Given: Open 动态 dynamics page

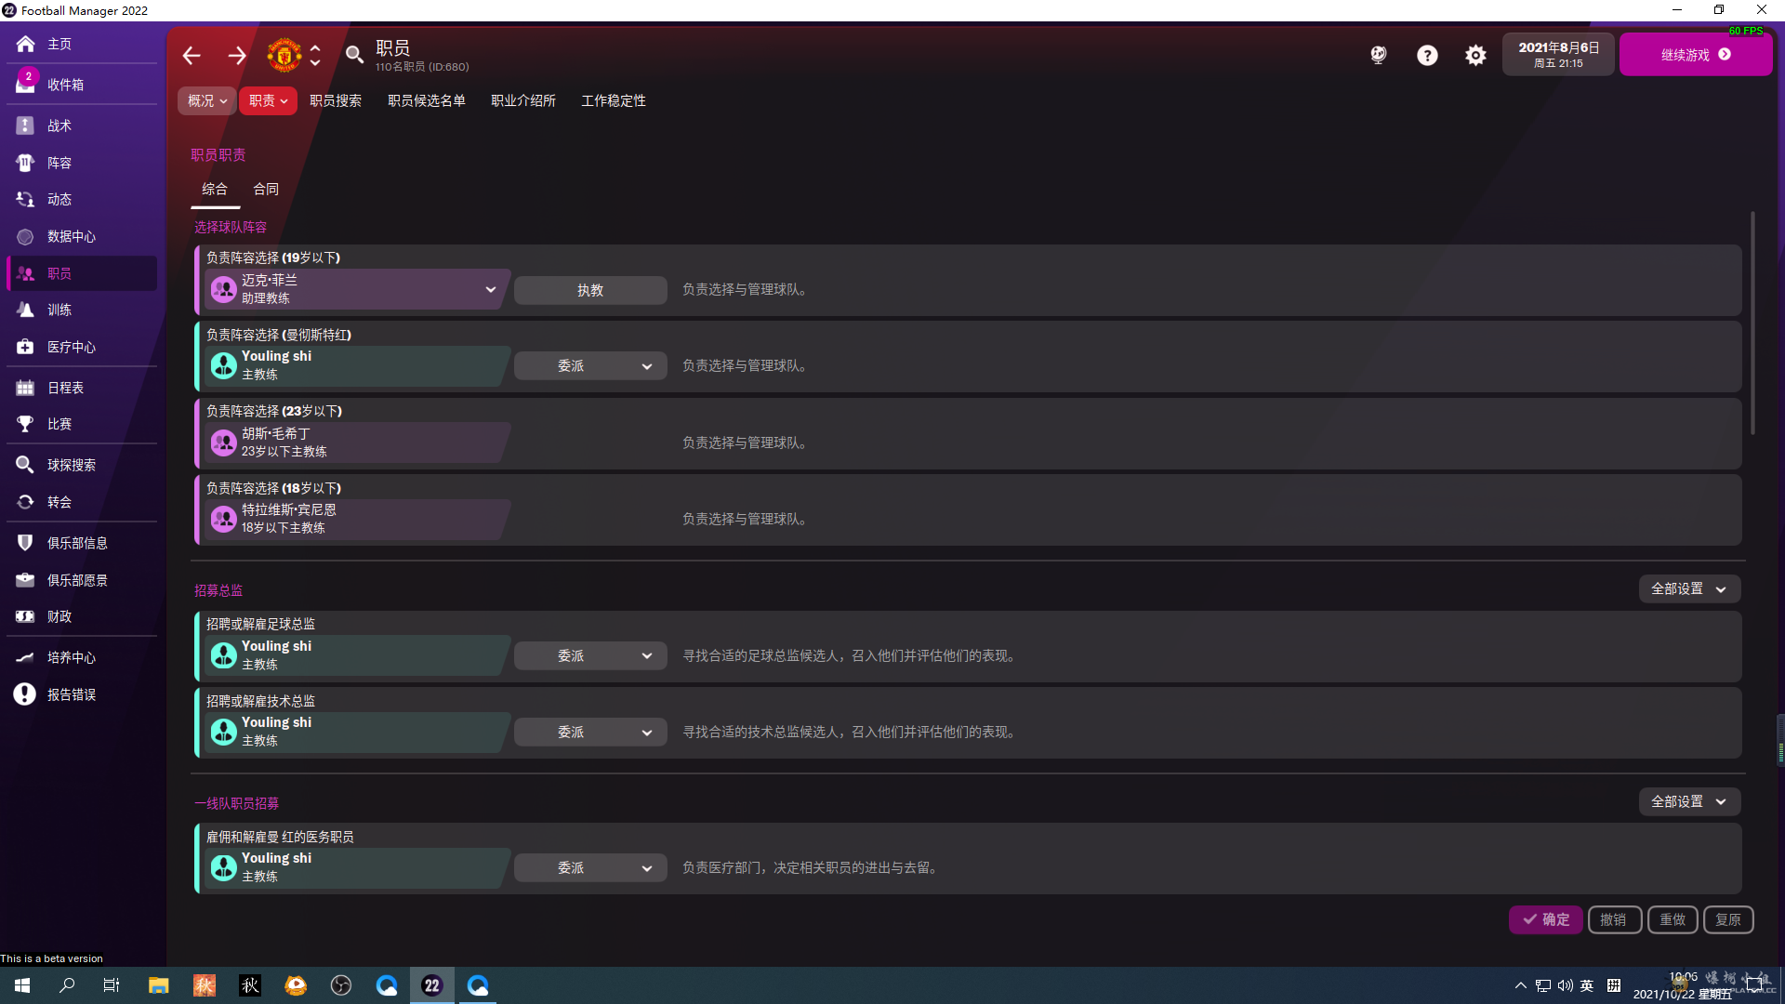Looking at the screenshot, I should (82, 199).
